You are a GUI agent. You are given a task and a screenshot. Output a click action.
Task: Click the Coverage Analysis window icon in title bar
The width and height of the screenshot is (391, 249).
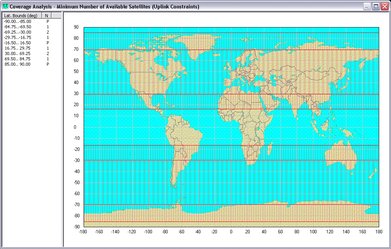5,6
